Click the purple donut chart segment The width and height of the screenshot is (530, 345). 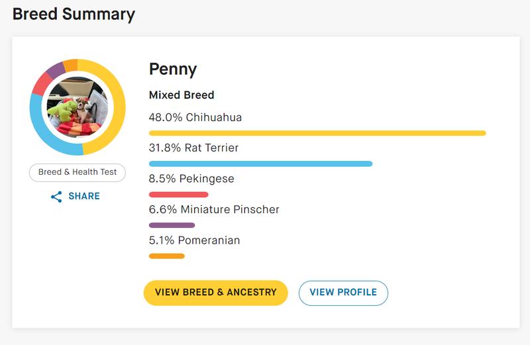coord(56,70)
